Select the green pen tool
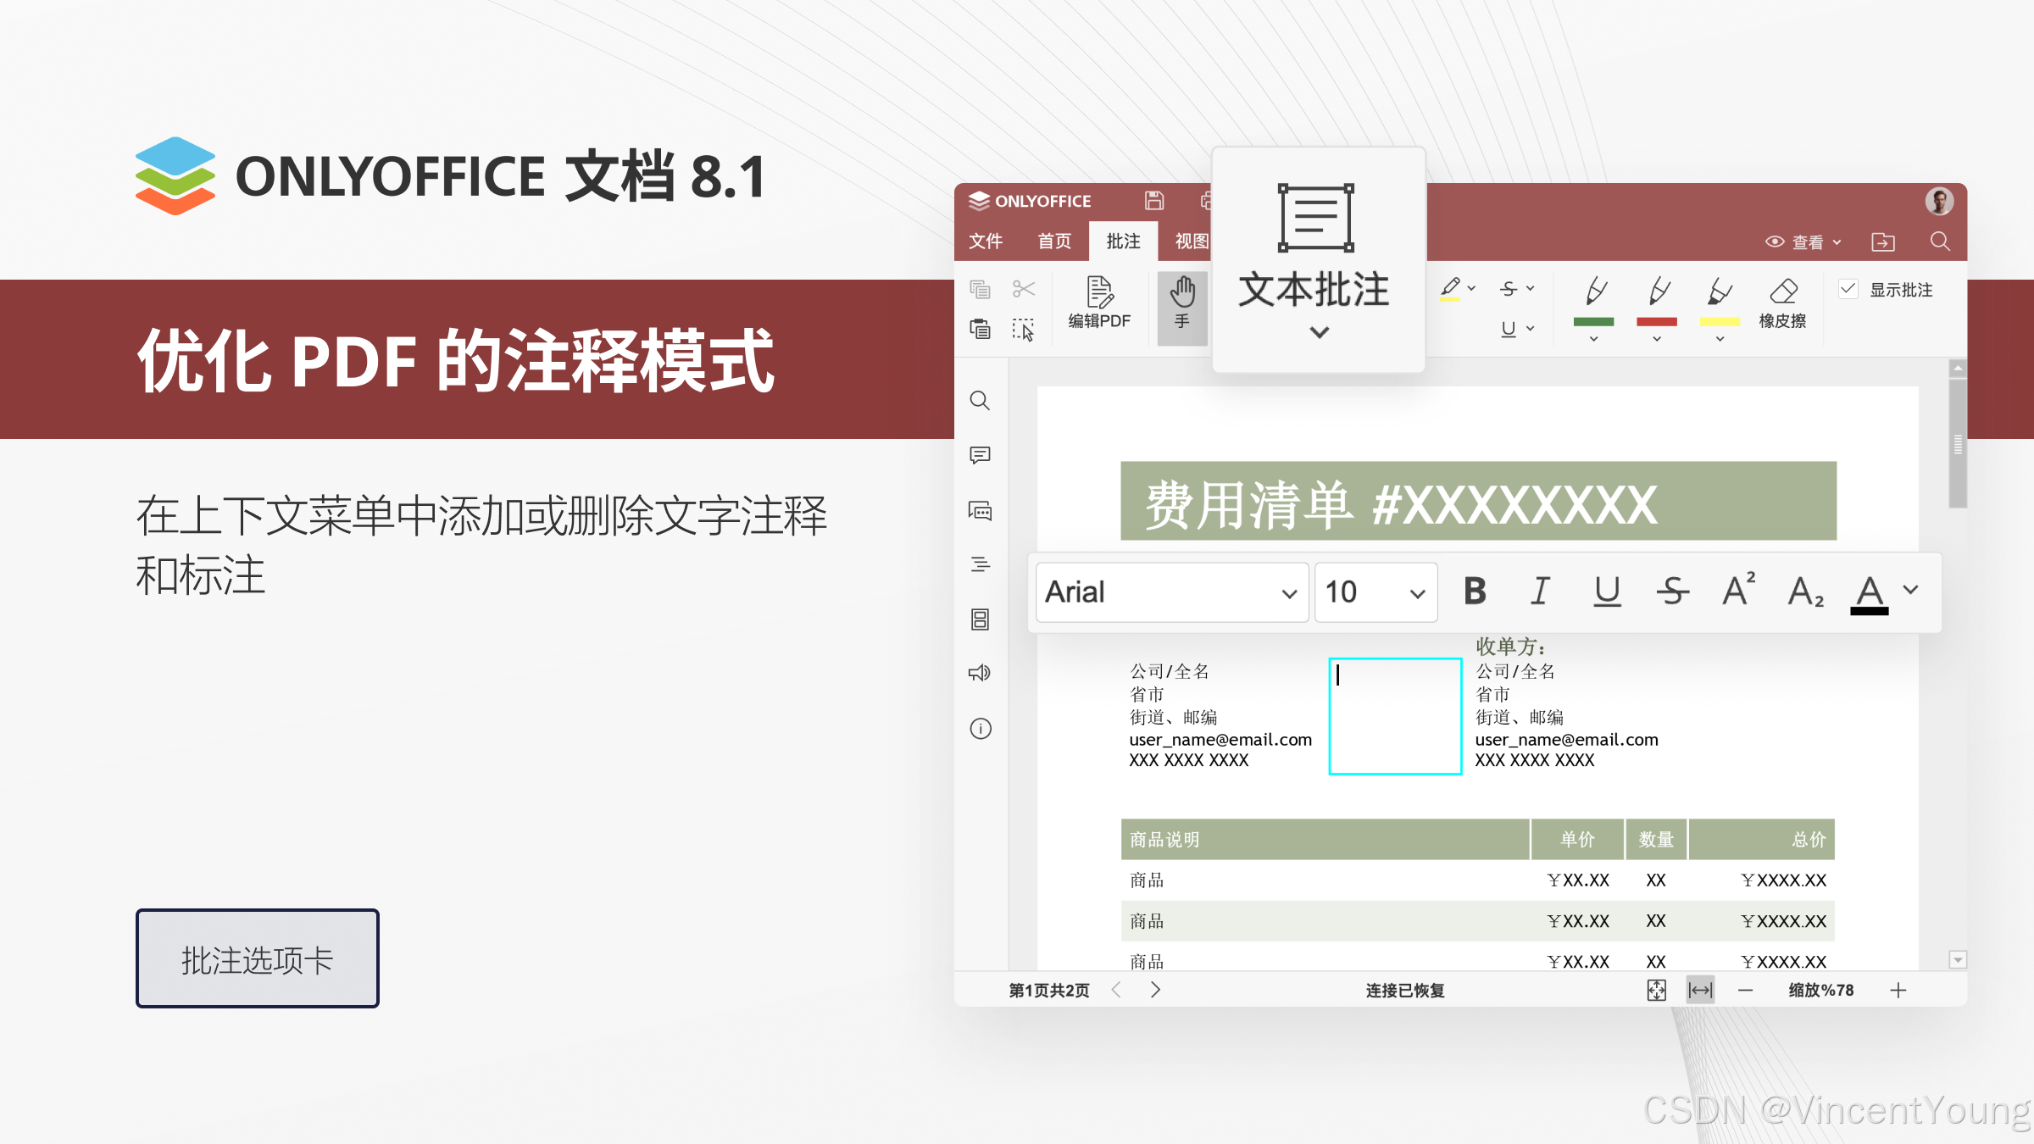This screenshot has height=1144, width=2034. pyautogui.click(x=1594, y=292)
